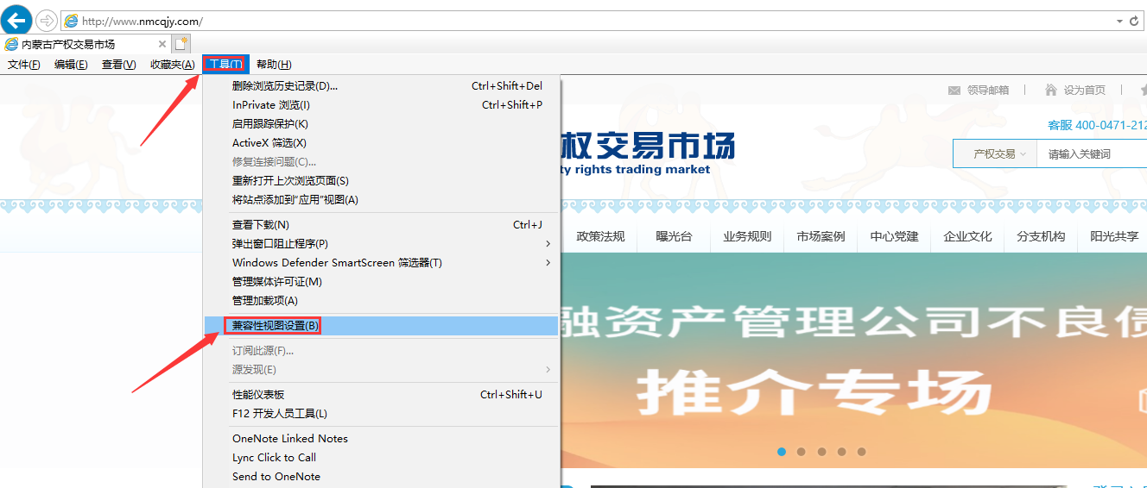Select 查看下载(N) entry
This screenshot has width=1147, height=488.
[382, 225]
